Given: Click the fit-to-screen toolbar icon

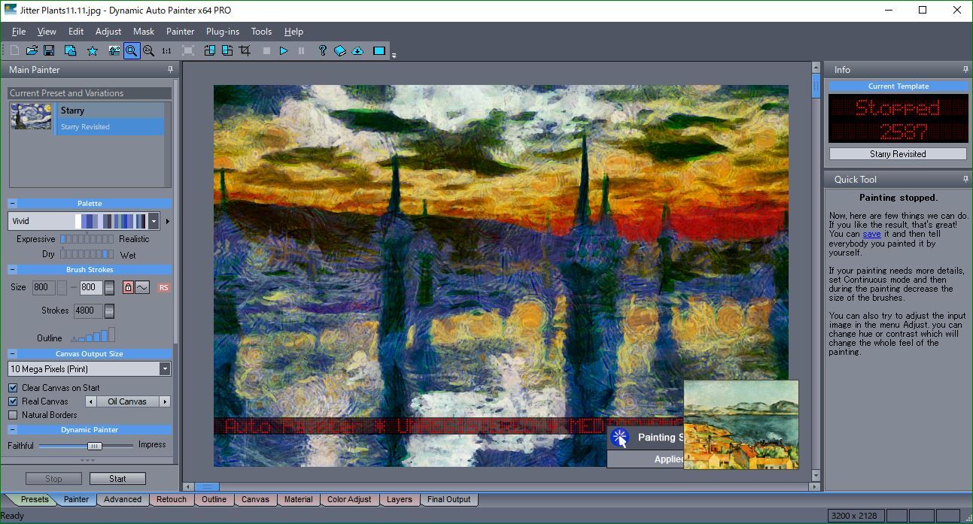Looking at the screenshot, I should (x=188, y=50).
